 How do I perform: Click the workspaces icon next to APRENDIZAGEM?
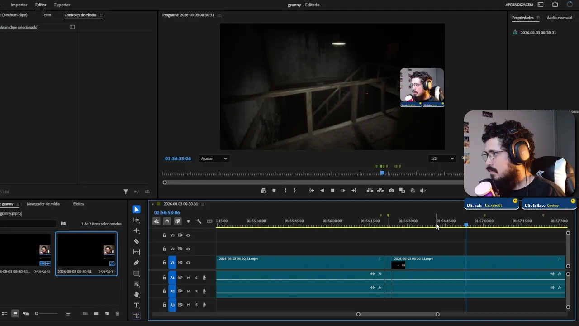point(541,5)
